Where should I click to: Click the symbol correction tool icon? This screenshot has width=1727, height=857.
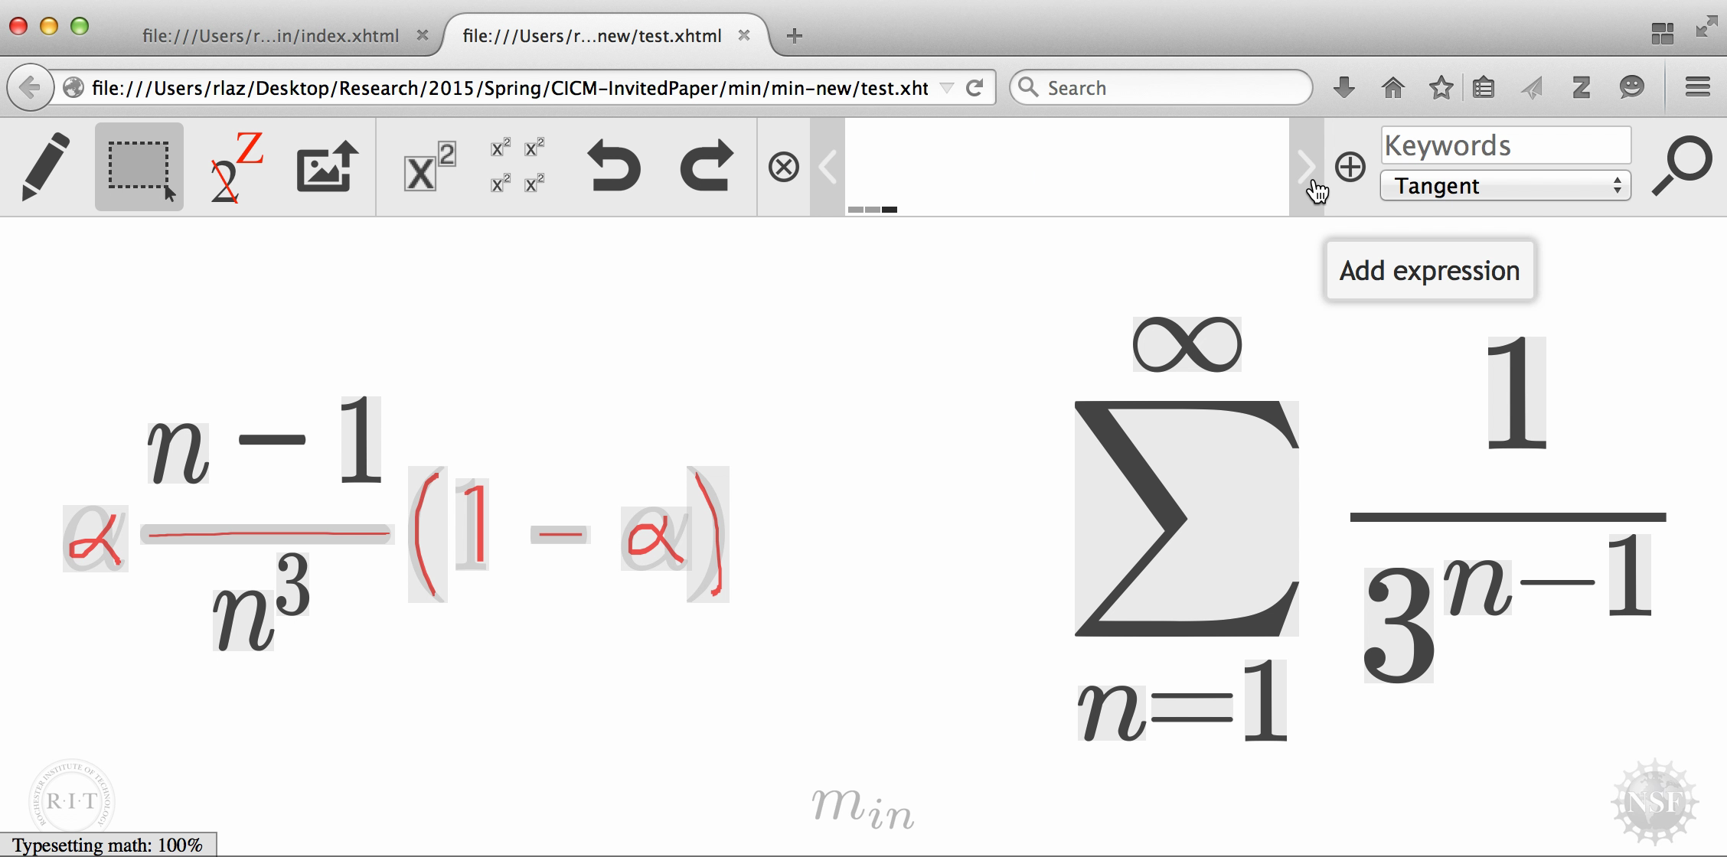(x=233, y=167)
